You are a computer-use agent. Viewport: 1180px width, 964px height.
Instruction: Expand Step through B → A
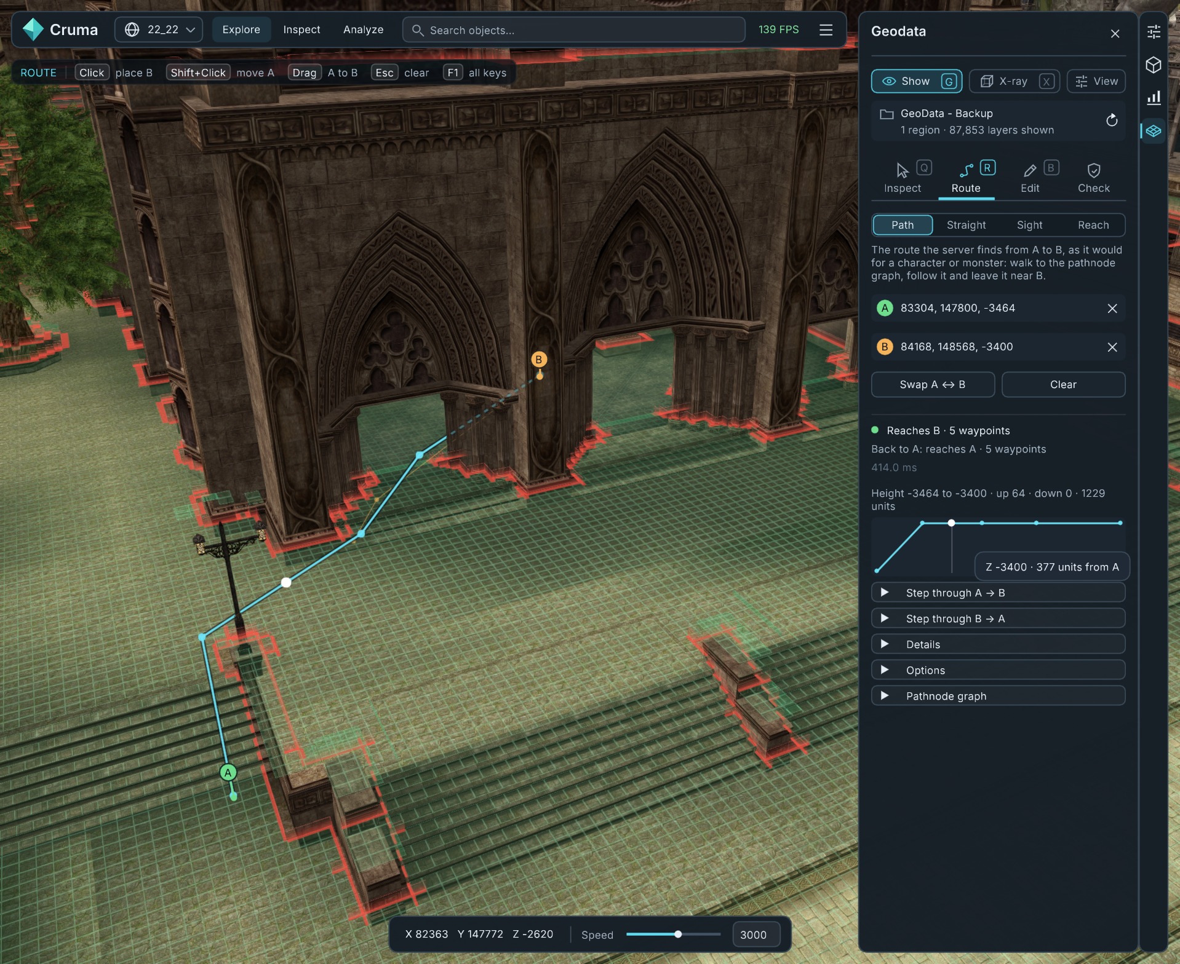point(998,618)
